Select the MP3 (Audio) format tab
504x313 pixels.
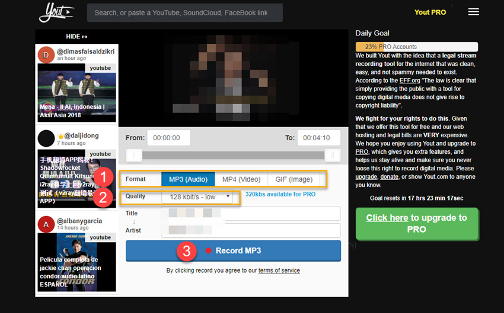click(x=188, y=179)
